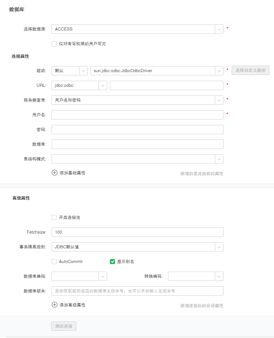Open the 驱动 默认 dropdown
Image resolution: width=274 pixels, height=338 pixels.
click(x=69, y=71)
